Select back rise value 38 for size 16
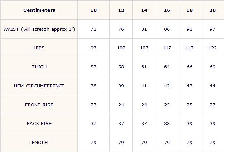This screenshot has width=225, height=153. (x=167, y=123)
